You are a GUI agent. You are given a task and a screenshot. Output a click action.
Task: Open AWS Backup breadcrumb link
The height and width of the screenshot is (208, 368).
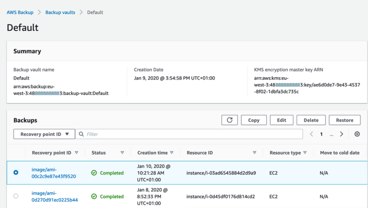coord(20,12)
